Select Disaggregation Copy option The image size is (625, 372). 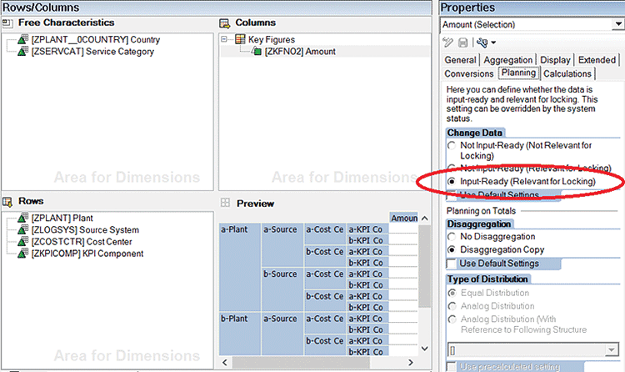pyautogui.click(x=451, y=250)
